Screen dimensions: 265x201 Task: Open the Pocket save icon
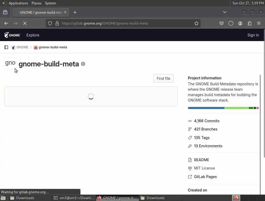pyautogui.click(x=222, y=23)
